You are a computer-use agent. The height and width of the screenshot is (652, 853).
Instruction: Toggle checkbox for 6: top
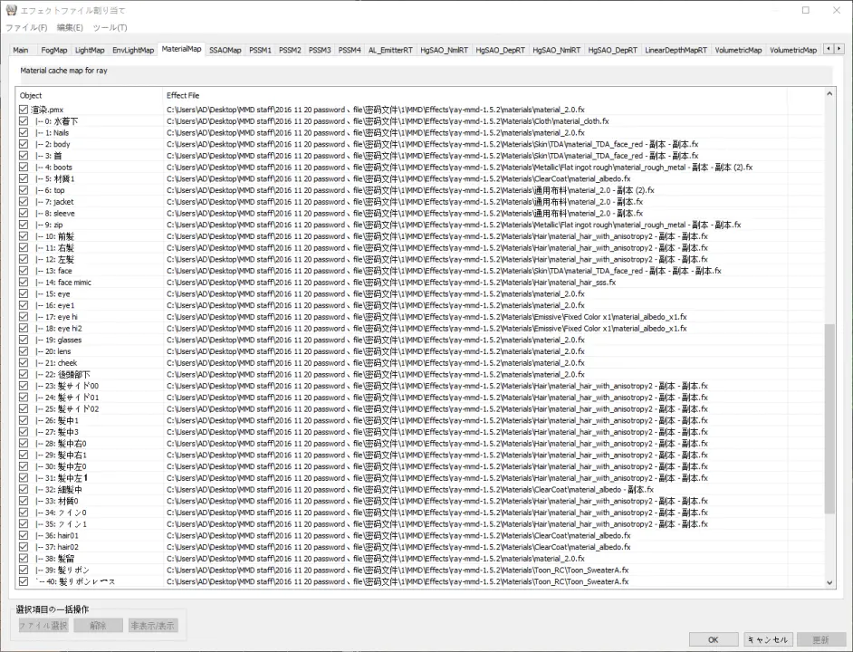[24, 190]
